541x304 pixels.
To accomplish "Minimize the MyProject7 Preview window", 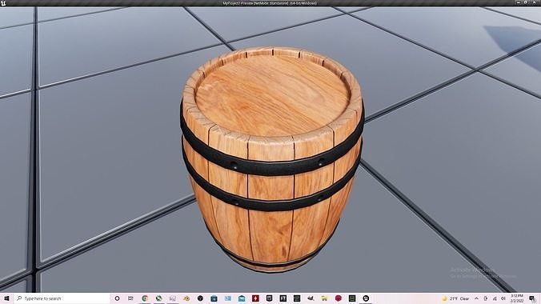I will [x=519, y=2].
